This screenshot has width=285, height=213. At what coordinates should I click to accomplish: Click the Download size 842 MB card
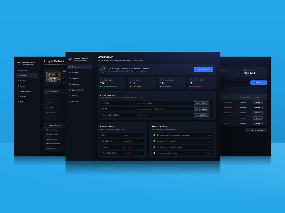[254, 73]
